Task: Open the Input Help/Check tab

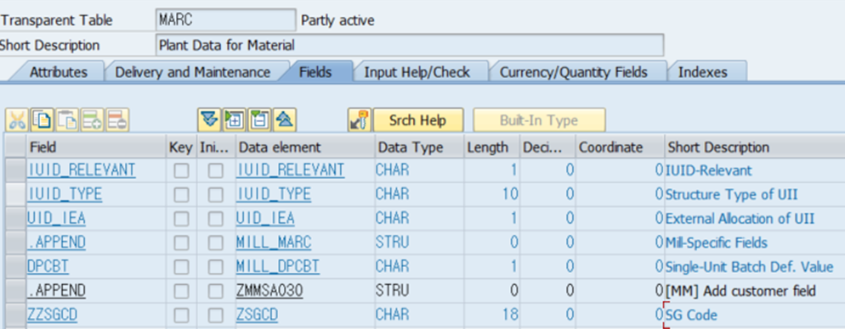Action: coord(417,72)
